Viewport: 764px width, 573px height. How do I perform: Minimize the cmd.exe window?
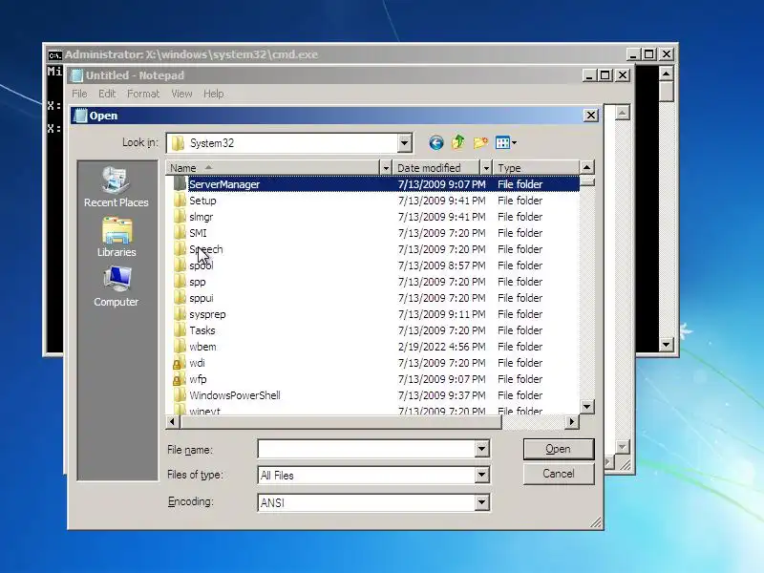[632, 54]
